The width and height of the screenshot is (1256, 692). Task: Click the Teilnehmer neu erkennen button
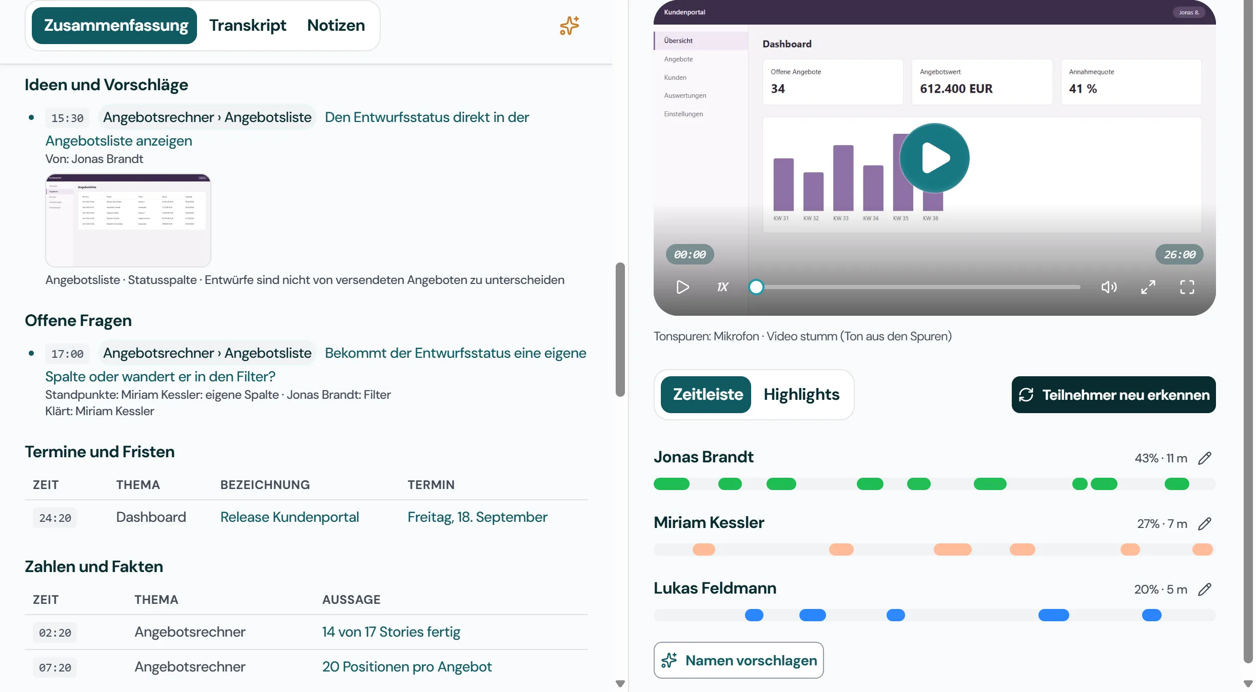tap(1113, 395)
